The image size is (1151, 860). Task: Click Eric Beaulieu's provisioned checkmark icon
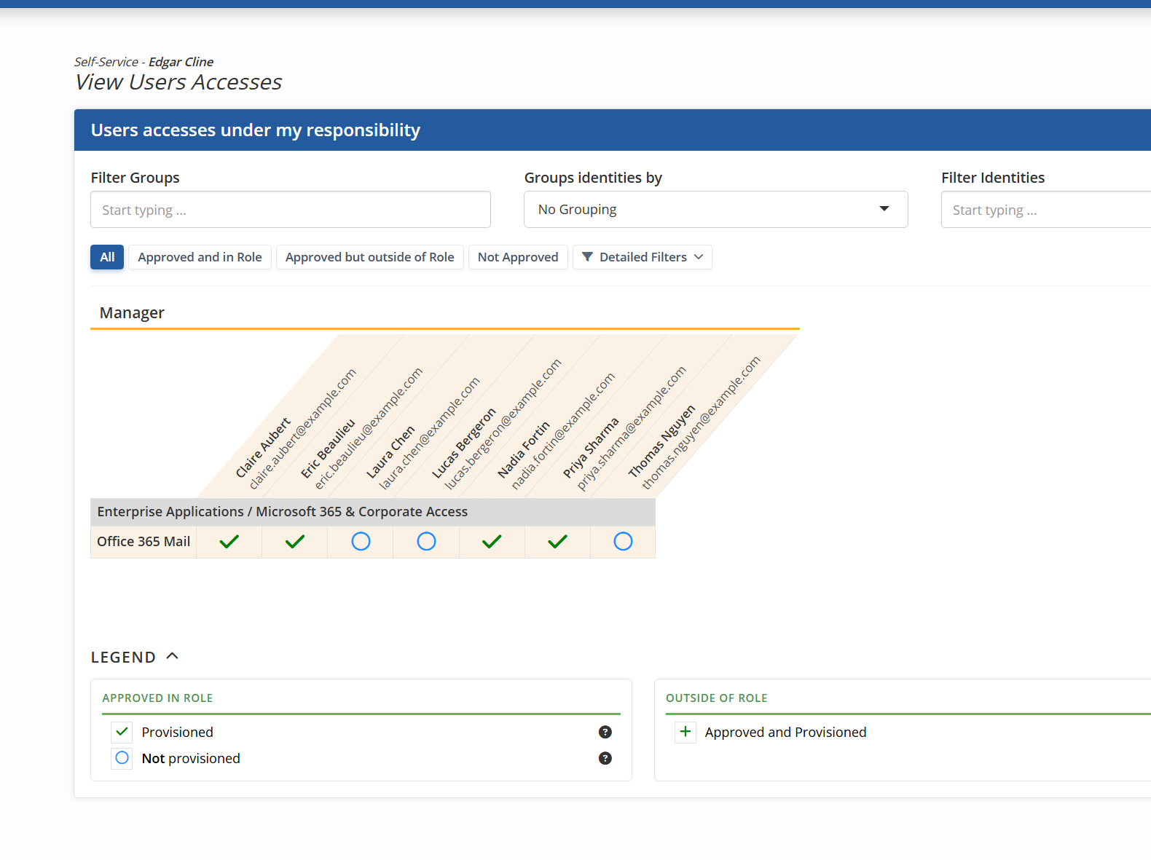pos(294,542)
